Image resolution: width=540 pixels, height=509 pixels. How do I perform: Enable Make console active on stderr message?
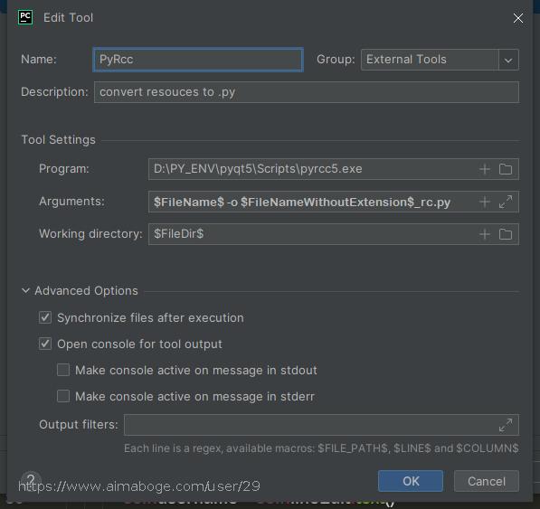63,396
